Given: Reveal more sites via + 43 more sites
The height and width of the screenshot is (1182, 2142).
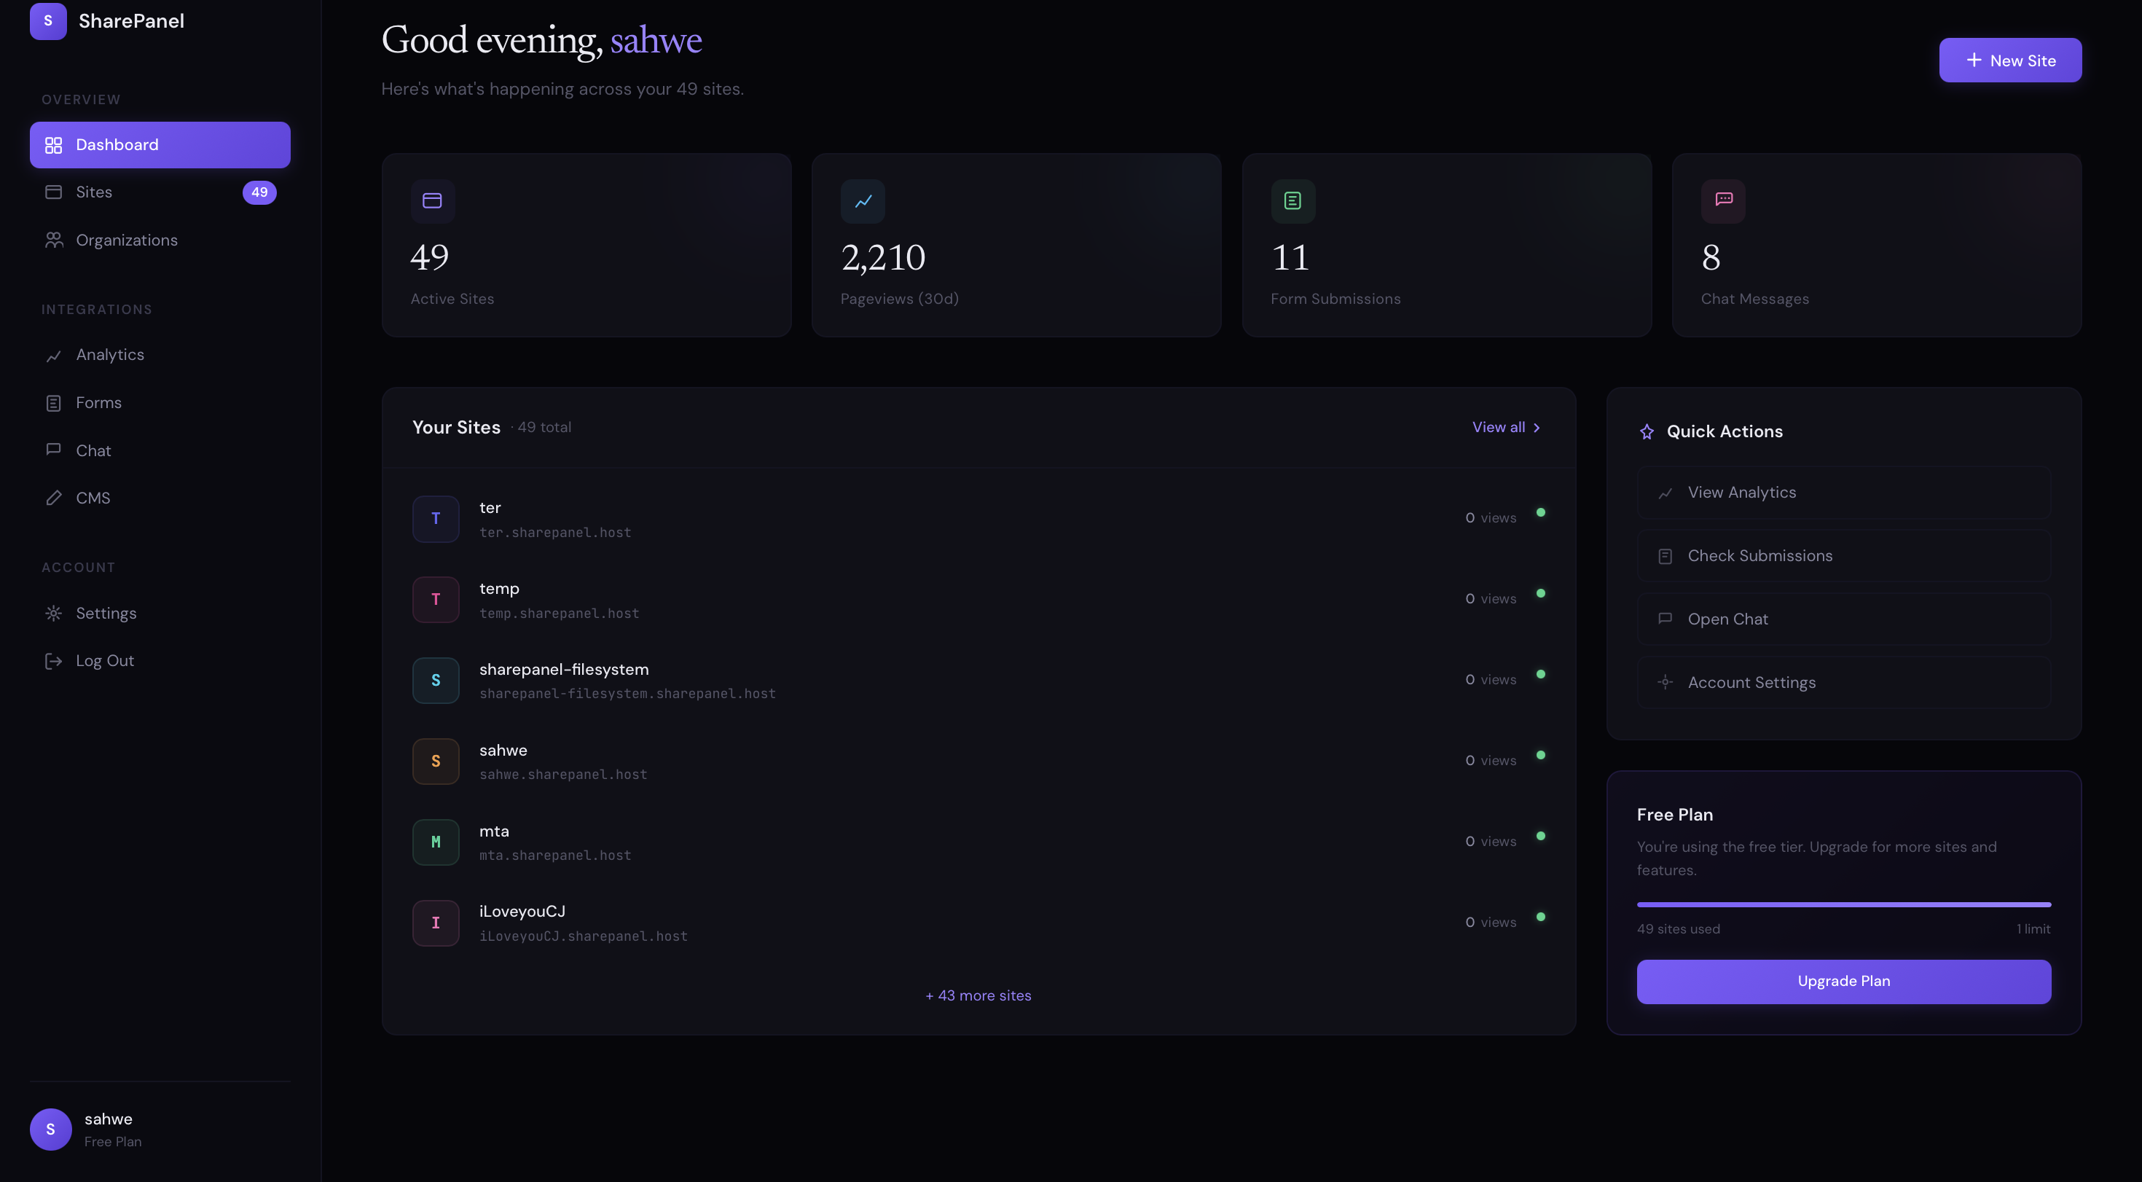Looking at the screenshot, I should pyautogui.click(x=978, y=995).
